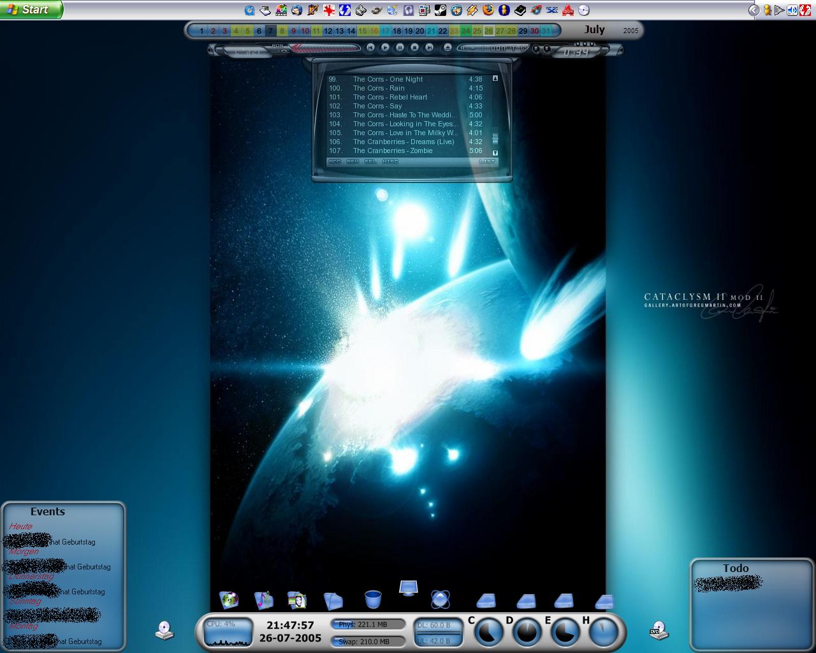Open My Computer monitor dock icon
This screenshot has width=816, height=653.
(408, 587)
